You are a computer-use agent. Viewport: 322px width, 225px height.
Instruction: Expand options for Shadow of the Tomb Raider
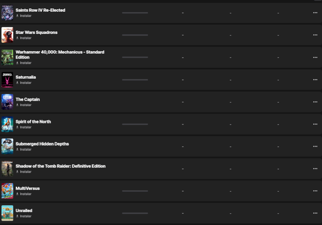point(315,169)
